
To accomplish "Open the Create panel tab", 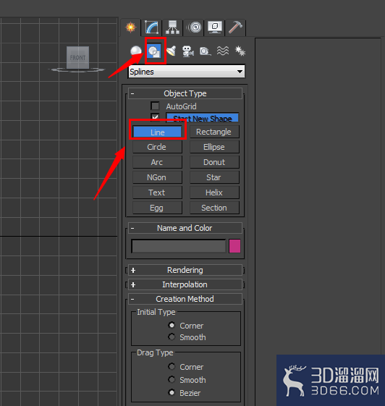I will tap(131, 28).
